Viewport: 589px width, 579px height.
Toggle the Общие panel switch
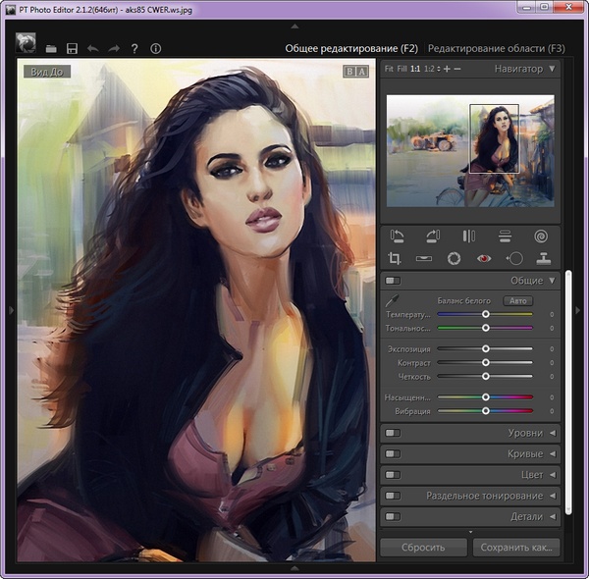(x=393, y=281)
